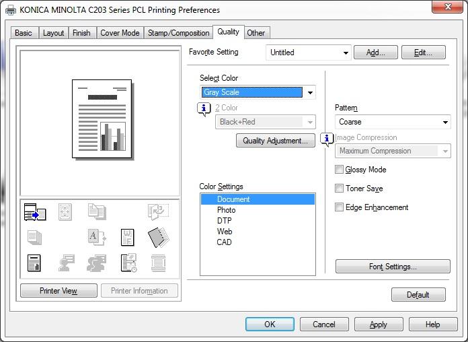Click the printer icon in the title bar
Image resolution: width=468 pixels, height=342 pixels.
click(11, 10)
